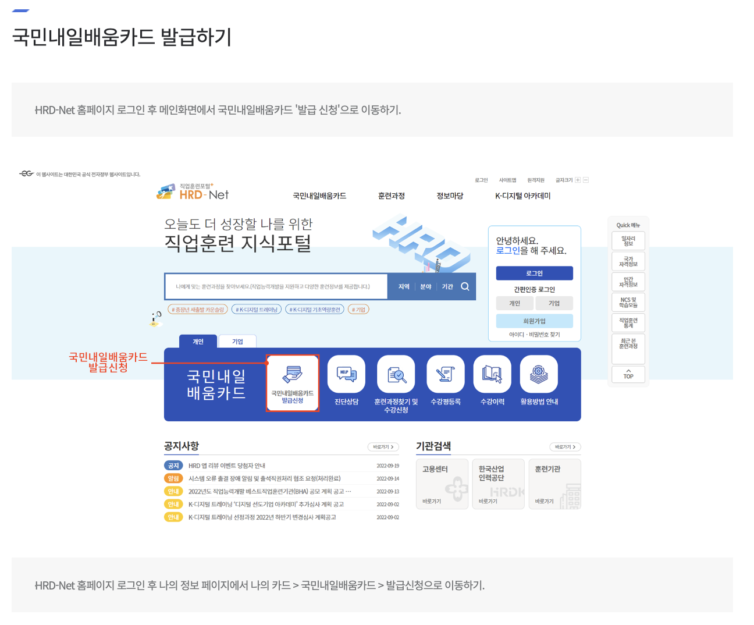754x625 pixels.
Task: Click 기업 under 간편인증 로그인
Action: [554, 303]
